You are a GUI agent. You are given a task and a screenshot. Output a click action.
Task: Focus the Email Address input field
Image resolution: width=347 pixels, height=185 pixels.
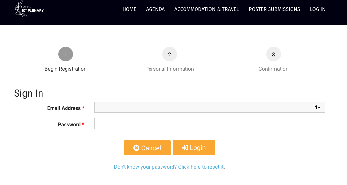point(201,107)
